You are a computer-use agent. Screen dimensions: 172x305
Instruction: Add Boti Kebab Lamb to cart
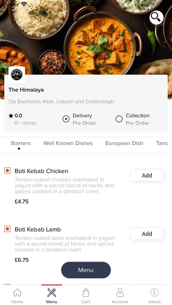147,234
